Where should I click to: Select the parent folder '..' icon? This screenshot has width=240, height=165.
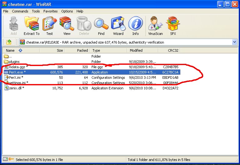(6, 56)
